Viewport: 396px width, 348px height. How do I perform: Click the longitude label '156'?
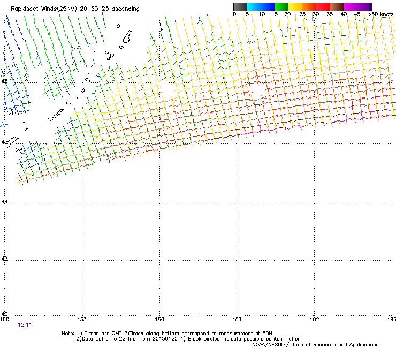pos(159,320)
